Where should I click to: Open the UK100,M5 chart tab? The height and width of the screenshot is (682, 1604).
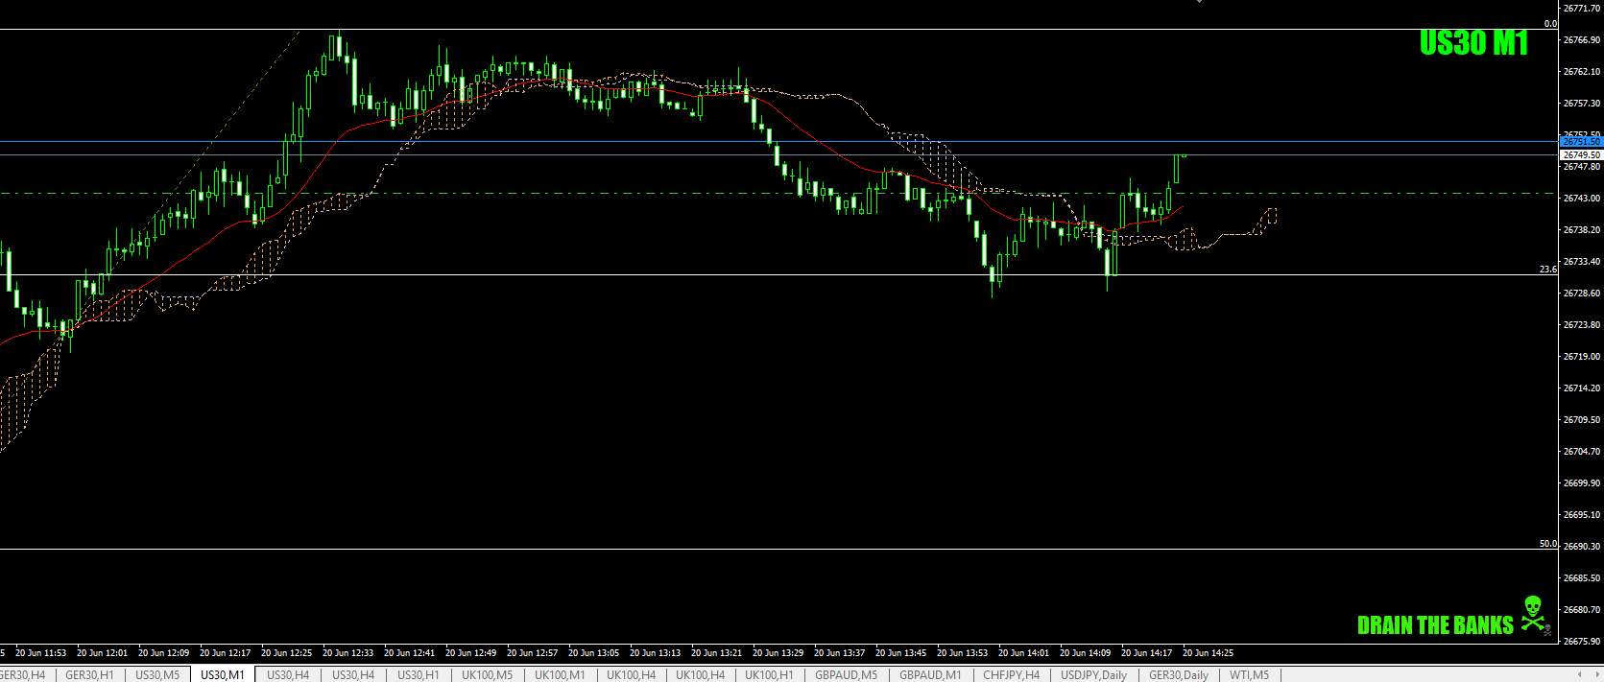point(488,675)
